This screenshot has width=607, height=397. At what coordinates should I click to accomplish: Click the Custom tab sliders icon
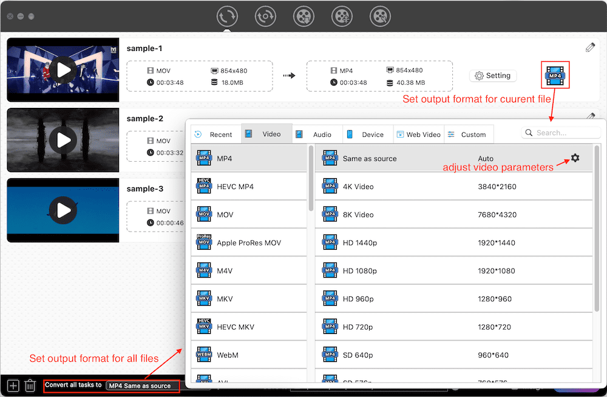[451, 134]
